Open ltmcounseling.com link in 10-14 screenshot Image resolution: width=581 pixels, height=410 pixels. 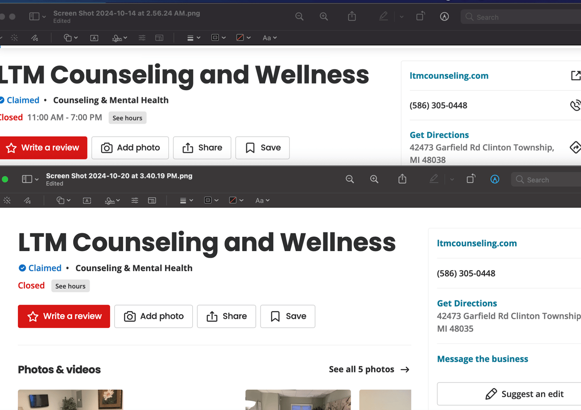pyautogui.click(x=449, y=75)
